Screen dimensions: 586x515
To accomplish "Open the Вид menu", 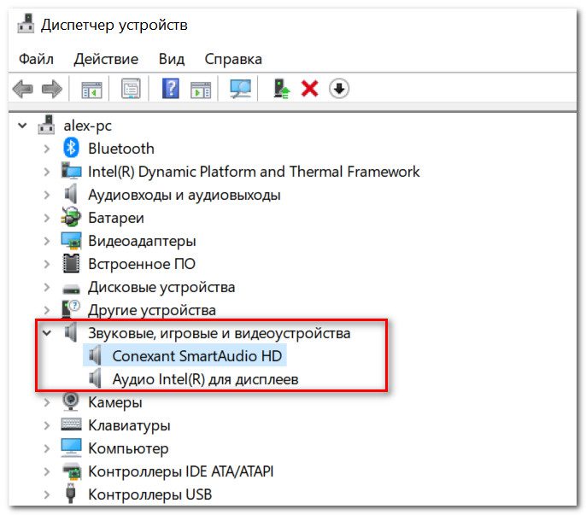I will pos(172,59).
